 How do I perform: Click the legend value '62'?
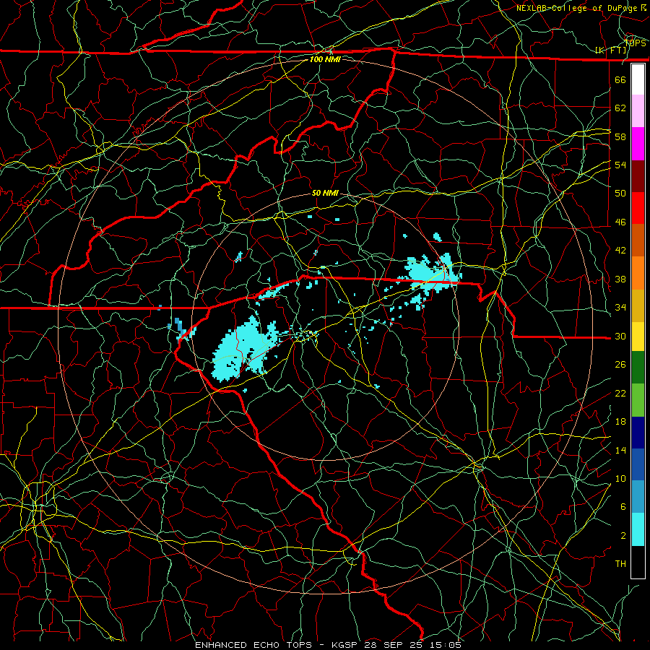tap(620, 108)
